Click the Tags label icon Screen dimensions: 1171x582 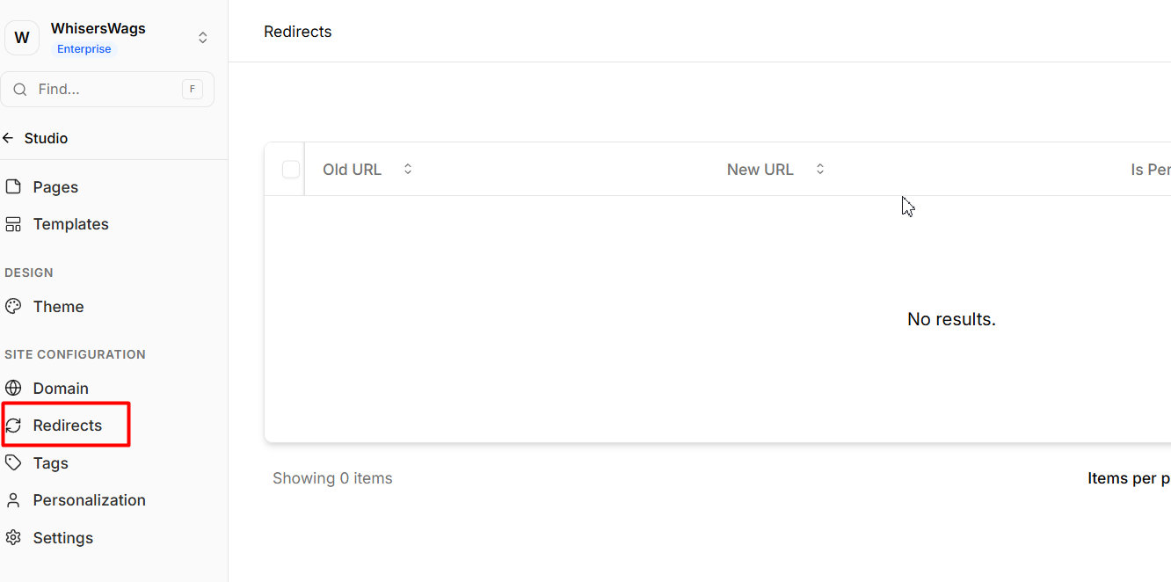pos(13,462)
